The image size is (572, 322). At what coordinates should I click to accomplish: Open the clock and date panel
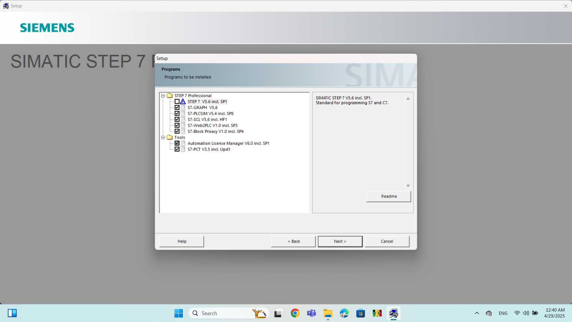click(x=554, y=313)
